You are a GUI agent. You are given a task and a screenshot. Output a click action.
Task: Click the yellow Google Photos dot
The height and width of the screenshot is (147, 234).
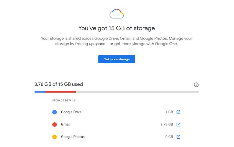55,137
